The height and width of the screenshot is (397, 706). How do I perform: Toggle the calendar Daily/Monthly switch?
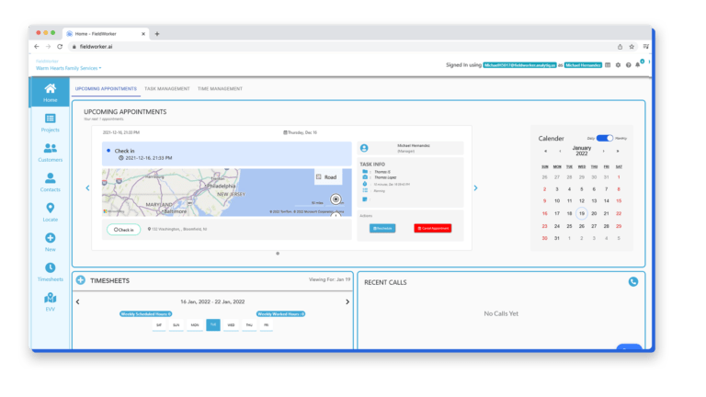coord(604,138)
